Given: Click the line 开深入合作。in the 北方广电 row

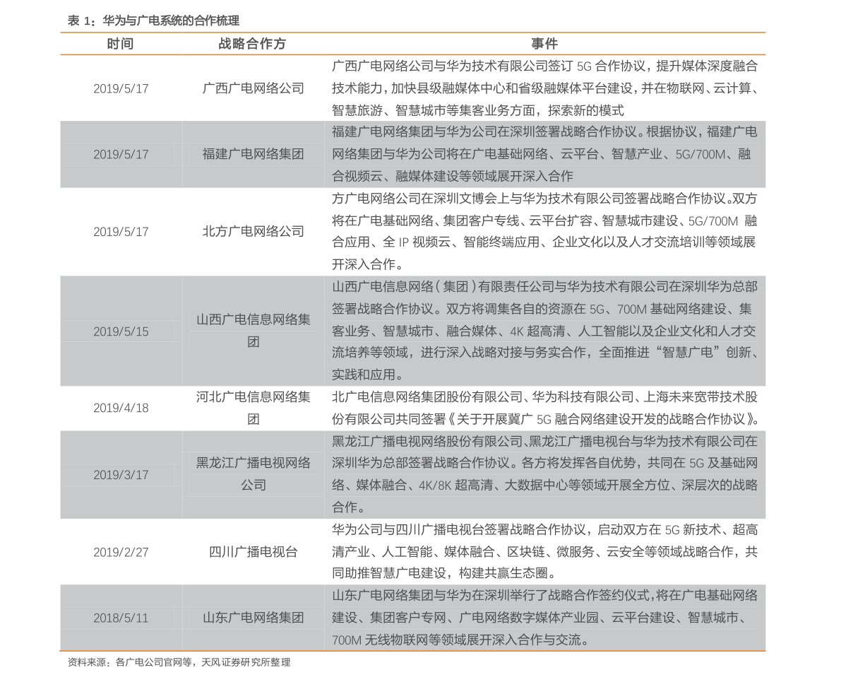Looking at the screenshot, I should tap(367, 265).
